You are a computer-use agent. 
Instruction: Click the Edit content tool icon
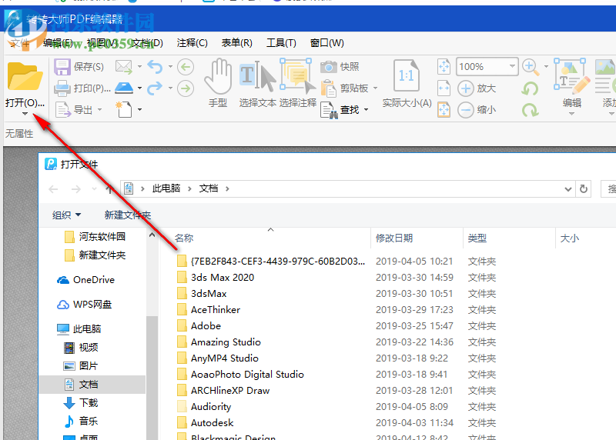click(572, 77)
